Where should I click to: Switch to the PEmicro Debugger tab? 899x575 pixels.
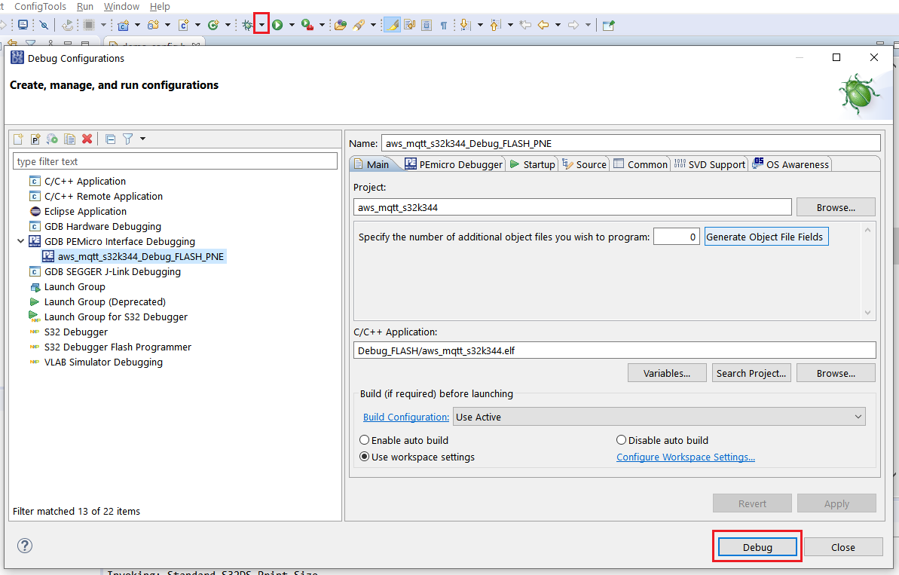[454, 164]
